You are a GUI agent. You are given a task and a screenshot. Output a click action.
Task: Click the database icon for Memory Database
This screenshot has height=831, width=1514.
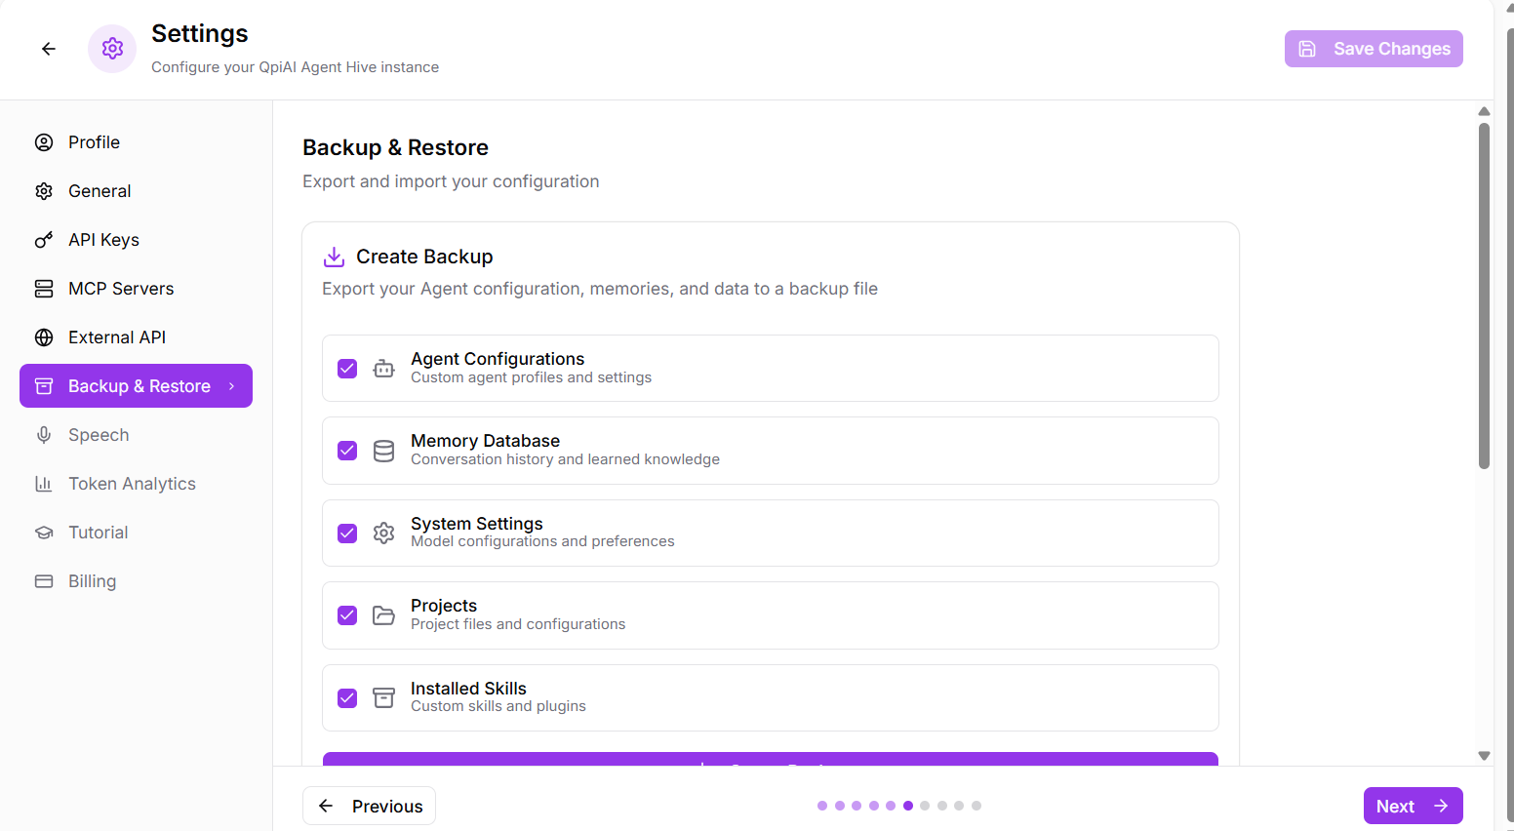(384, 451)
